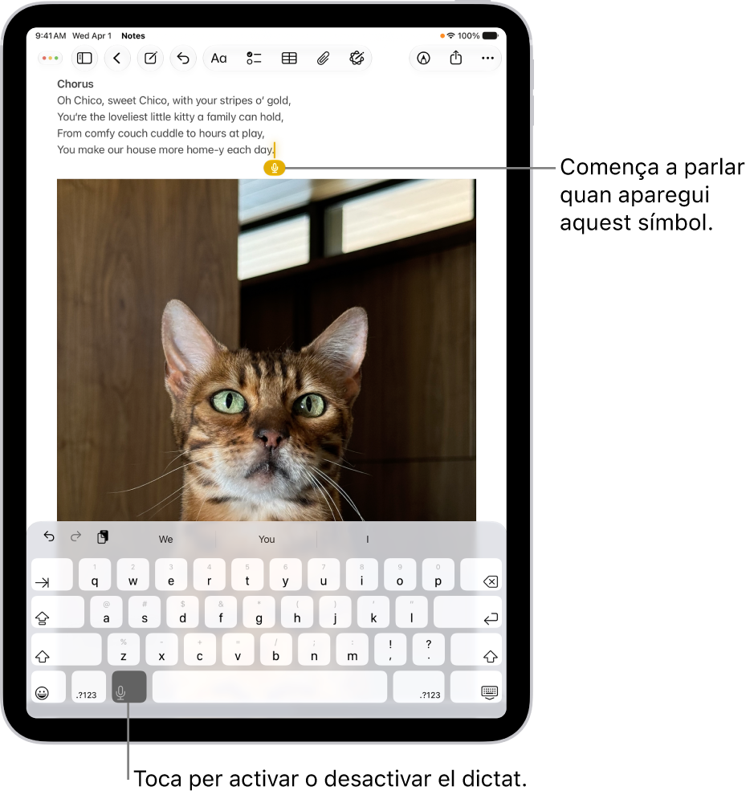Share the note with share icon

coord(456,58)
